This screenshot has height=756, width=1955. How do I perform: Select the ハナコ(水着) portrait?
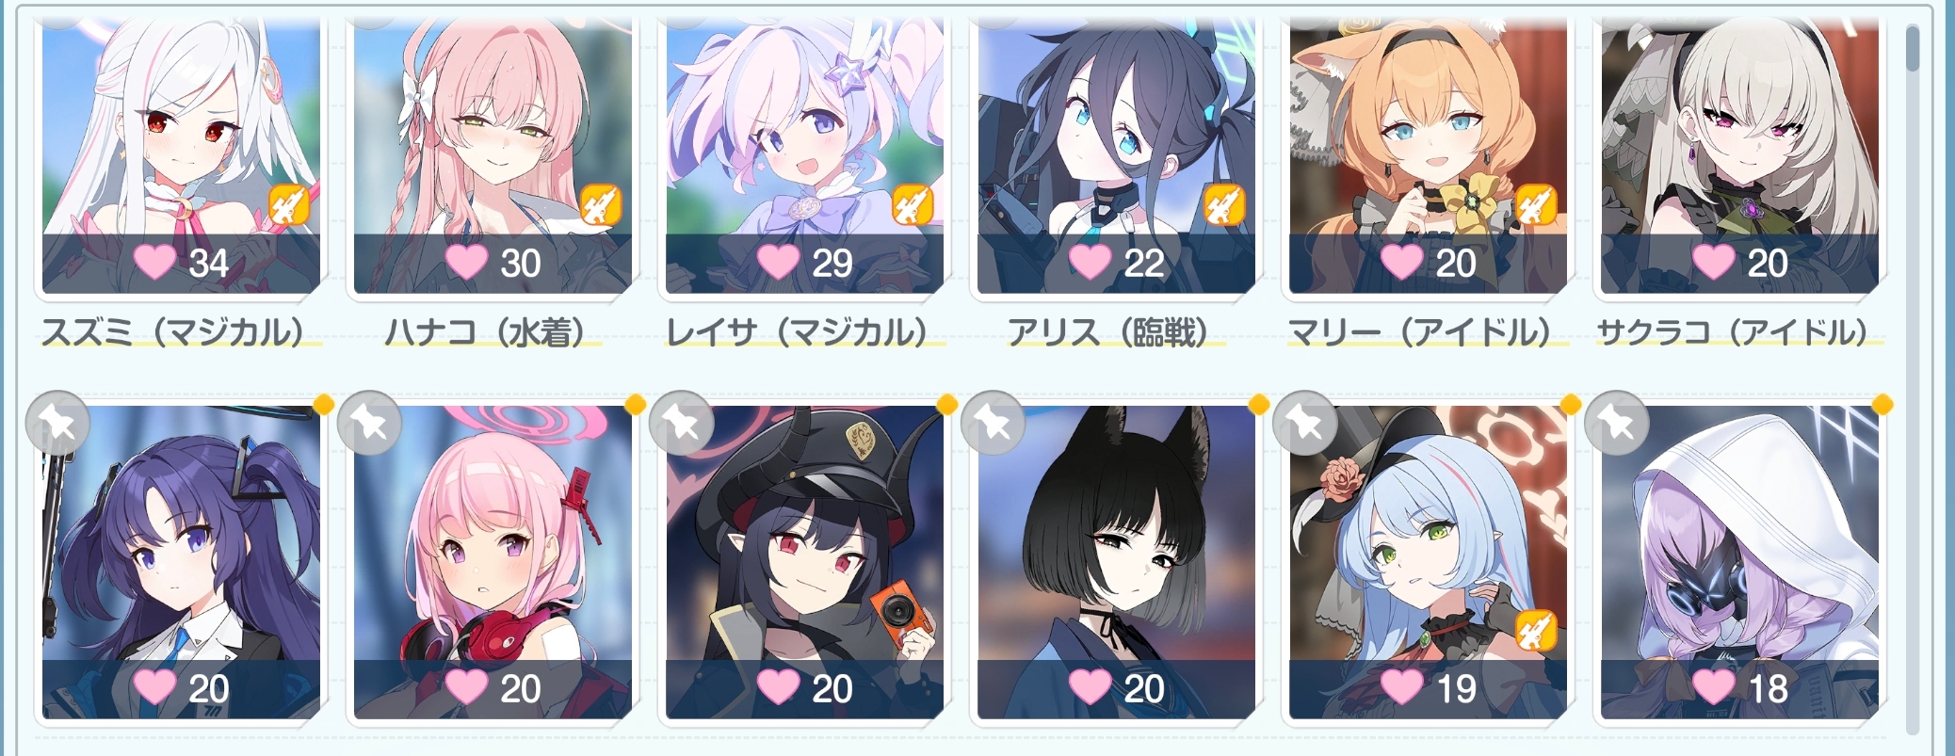point(493,155)
